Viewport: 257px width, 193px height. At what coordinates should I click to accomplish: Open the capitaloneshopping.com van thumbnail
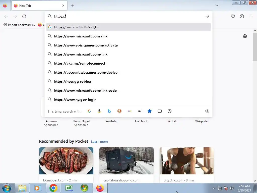point(126,161)
